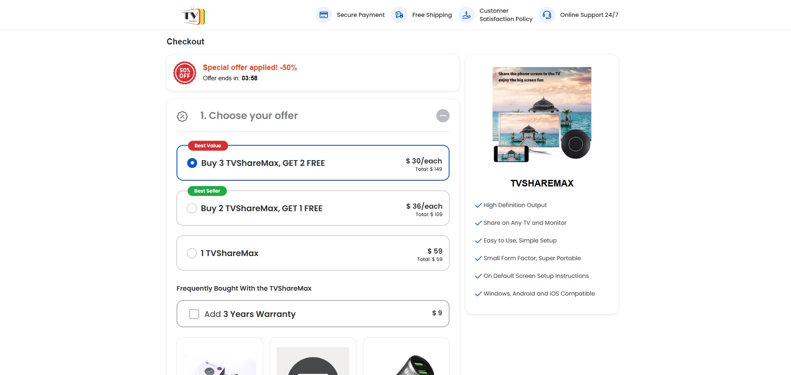Click the Free Shipping truck icon
The height and width of the screenshot is (375, 791).
pyautogui.click(x=399, y=15)
